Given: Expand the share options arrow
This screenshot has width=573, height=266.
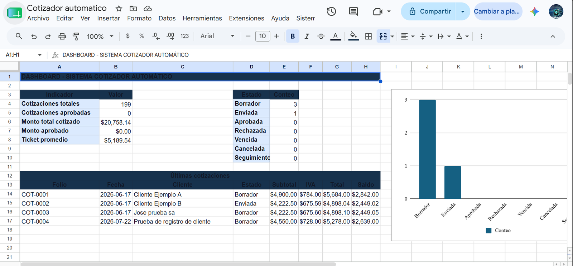Looking at the screenshot, I should click(463, 11).
